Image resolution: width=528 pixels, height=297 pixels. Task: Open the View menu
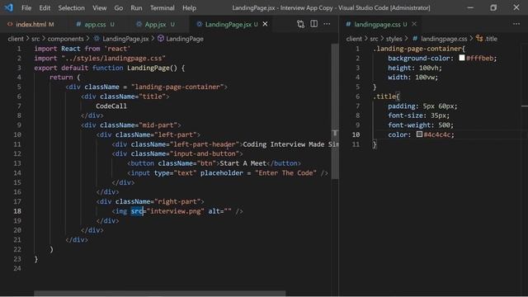pyautogui.click(x=99, y=7)
